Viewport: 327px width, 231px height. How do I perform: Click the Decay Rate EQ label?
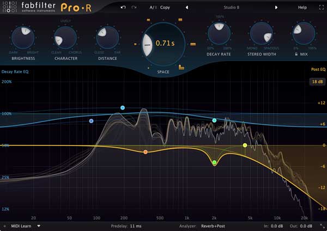[15, 72]
